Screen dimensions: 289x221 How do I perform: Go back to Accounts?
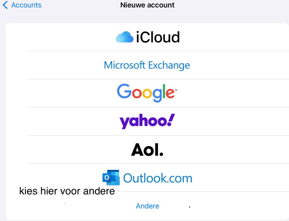pyautogui.click(x=22, y=5)
